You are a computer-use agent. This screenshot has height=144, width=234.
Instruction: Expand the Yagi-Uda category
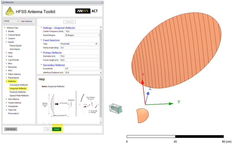[x=7, y=110]
